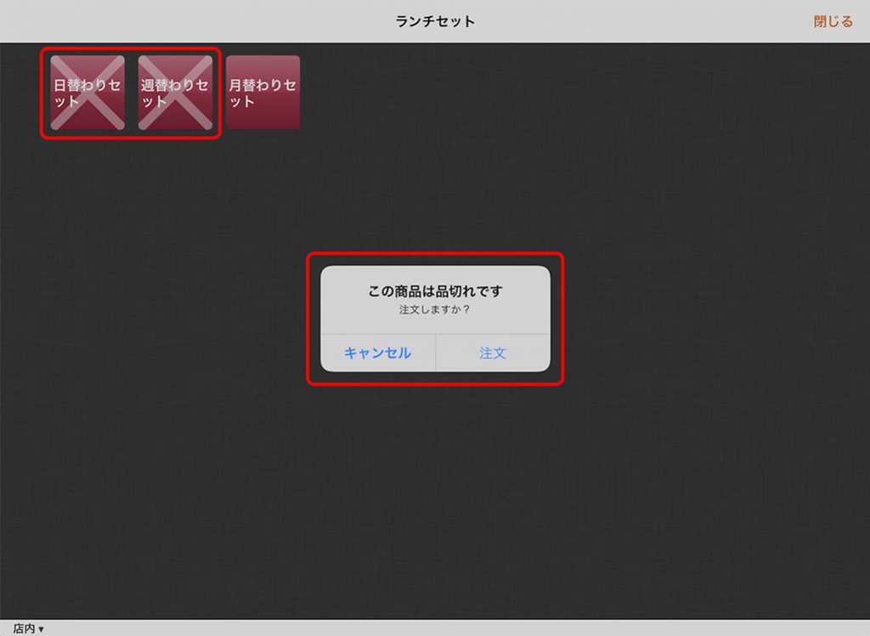Select the sold-out 日替わりセット item
The image size is (870, 636).
[x=88, y=93]
